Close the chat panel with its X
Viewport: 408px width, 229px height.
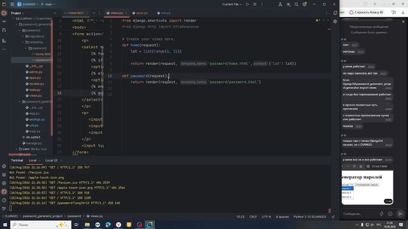[x=404, y=22]
